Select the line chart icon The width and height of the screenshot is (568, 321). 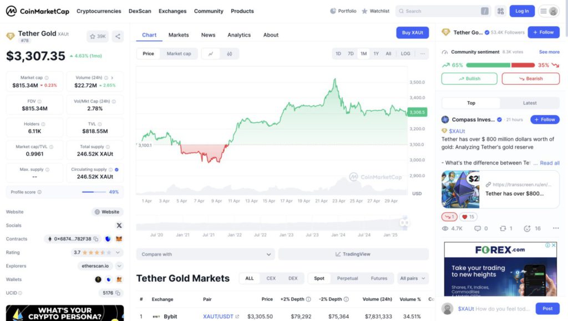[x=211, y=54]
